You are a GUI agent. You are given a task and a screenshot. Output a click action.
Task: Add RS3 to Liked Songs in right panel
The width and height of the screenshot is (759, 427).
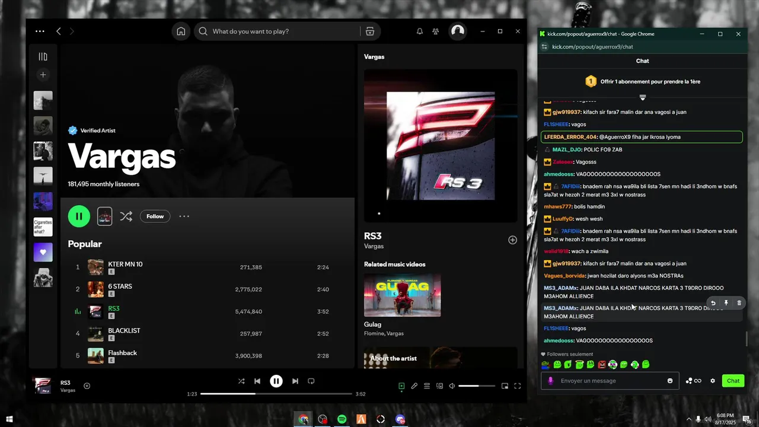(512, 240)
